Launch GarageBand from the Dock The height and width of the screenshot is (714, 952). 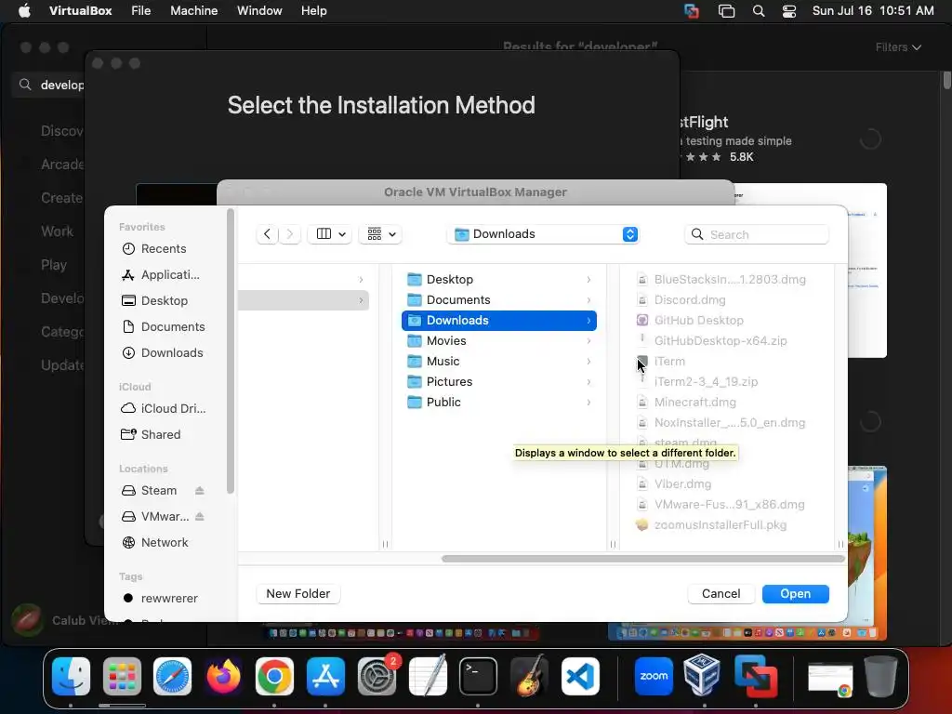529,676
